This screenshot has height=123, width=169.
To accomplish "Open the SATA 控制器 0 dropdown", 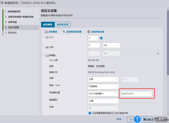I will click(x=103, y=94).
